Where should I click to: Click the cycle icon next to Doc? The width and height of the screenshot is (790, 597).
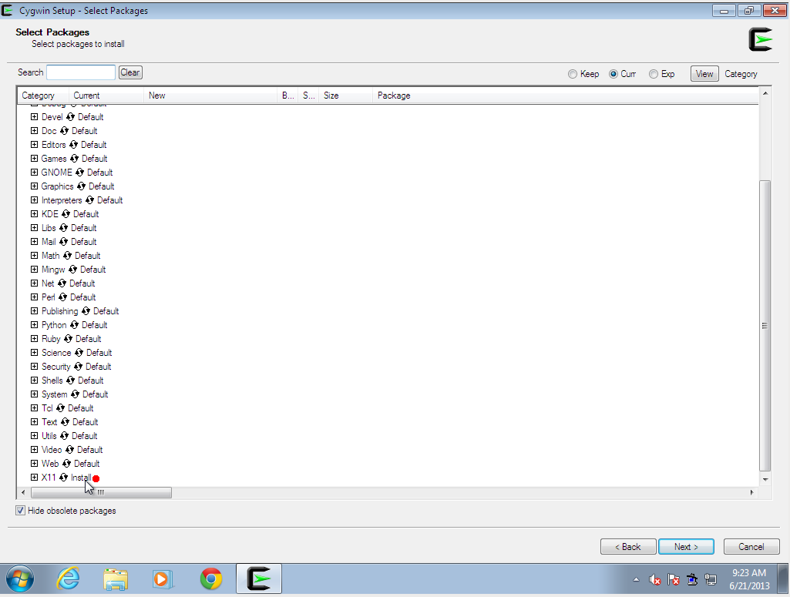click(64, 131)
